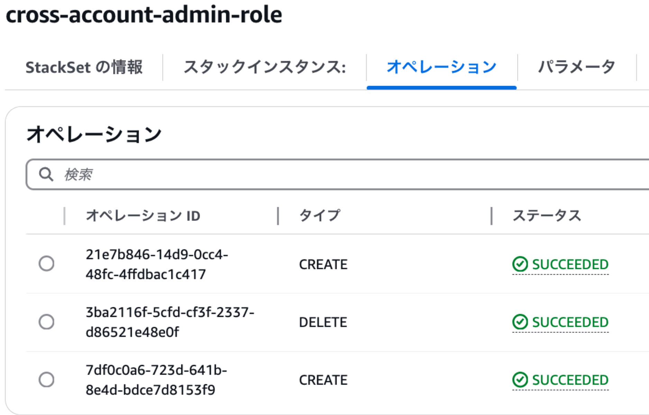The width and height of the screenshot is (649, 415).
Task: Open the パラメータ tab
Action: point(577,67)
